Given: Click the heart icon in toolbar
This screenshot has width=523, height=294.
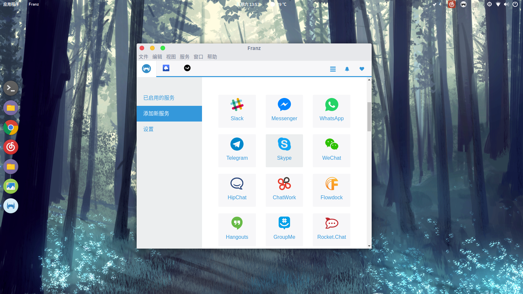Looking at the screenshot, I should tap(362, 69).
